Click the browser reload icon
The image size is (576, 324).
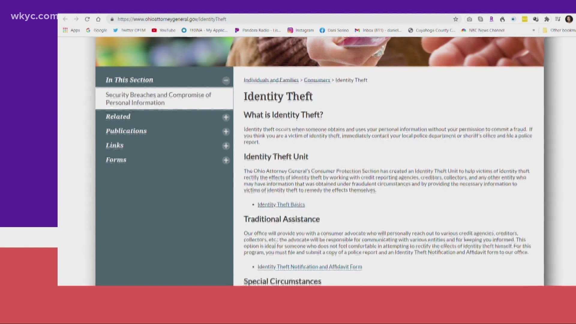[87, 19]
